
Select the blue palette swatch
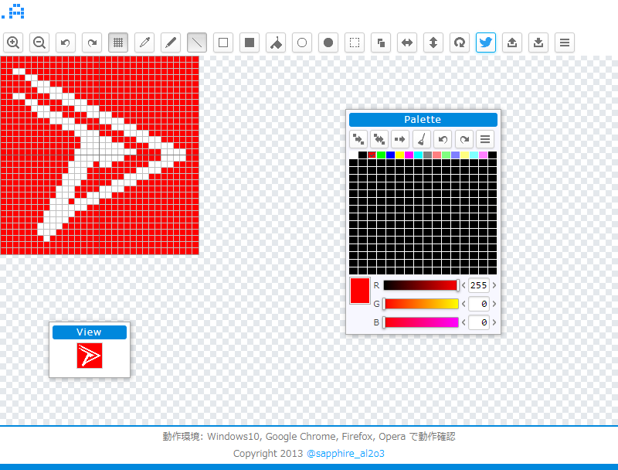point(391,155)
